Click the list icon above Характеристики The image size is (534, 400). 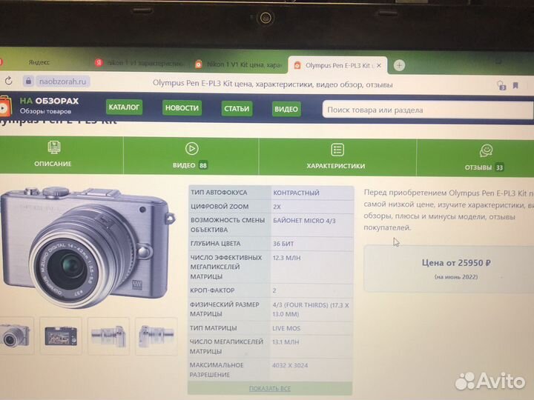337,150
